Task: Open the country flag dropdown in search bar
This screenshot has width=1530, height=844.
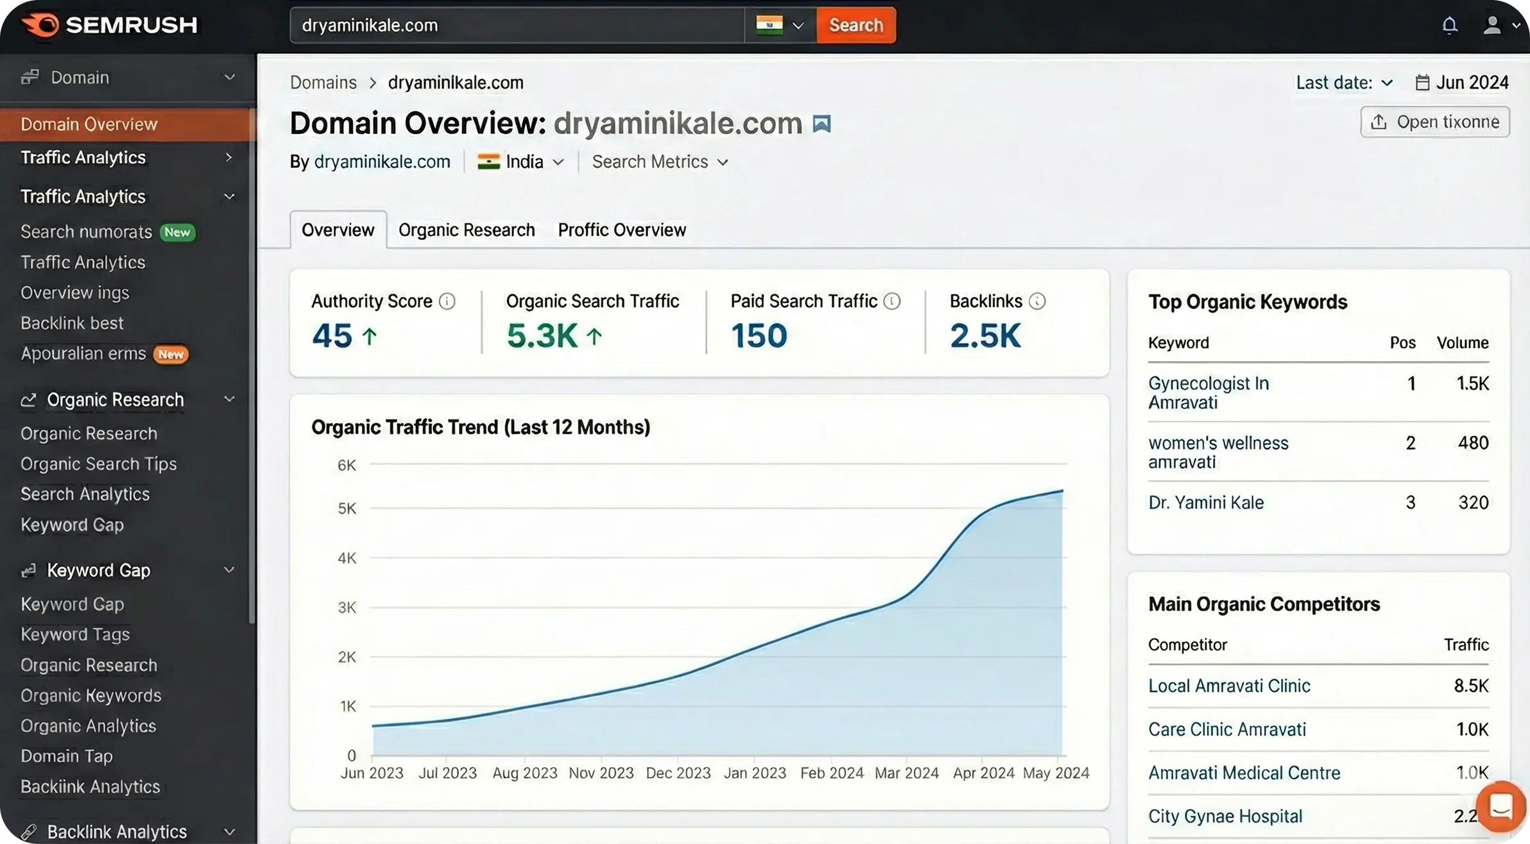Action: [780, 25]
